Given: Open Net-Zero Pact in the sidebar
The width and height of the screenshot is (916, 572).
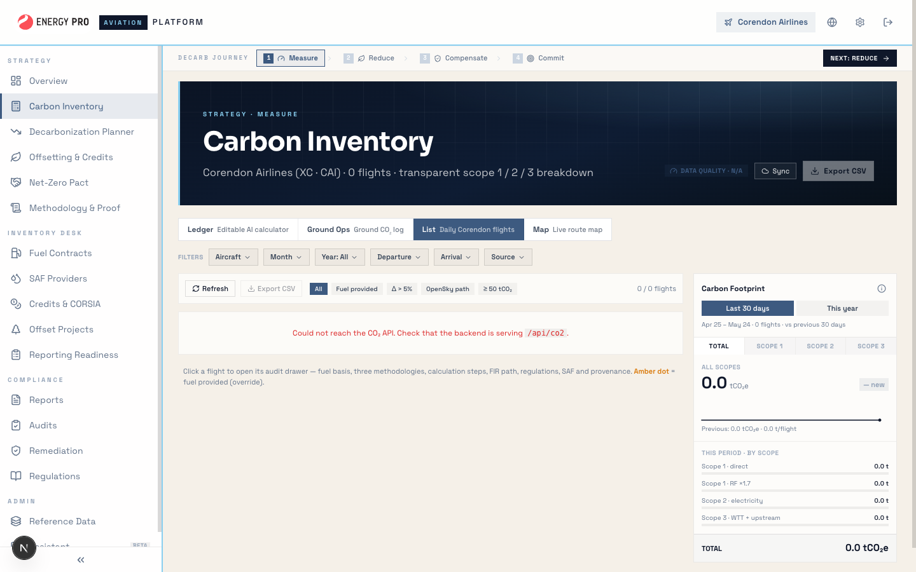Looking at the screenshot, I should pos(79,182).
